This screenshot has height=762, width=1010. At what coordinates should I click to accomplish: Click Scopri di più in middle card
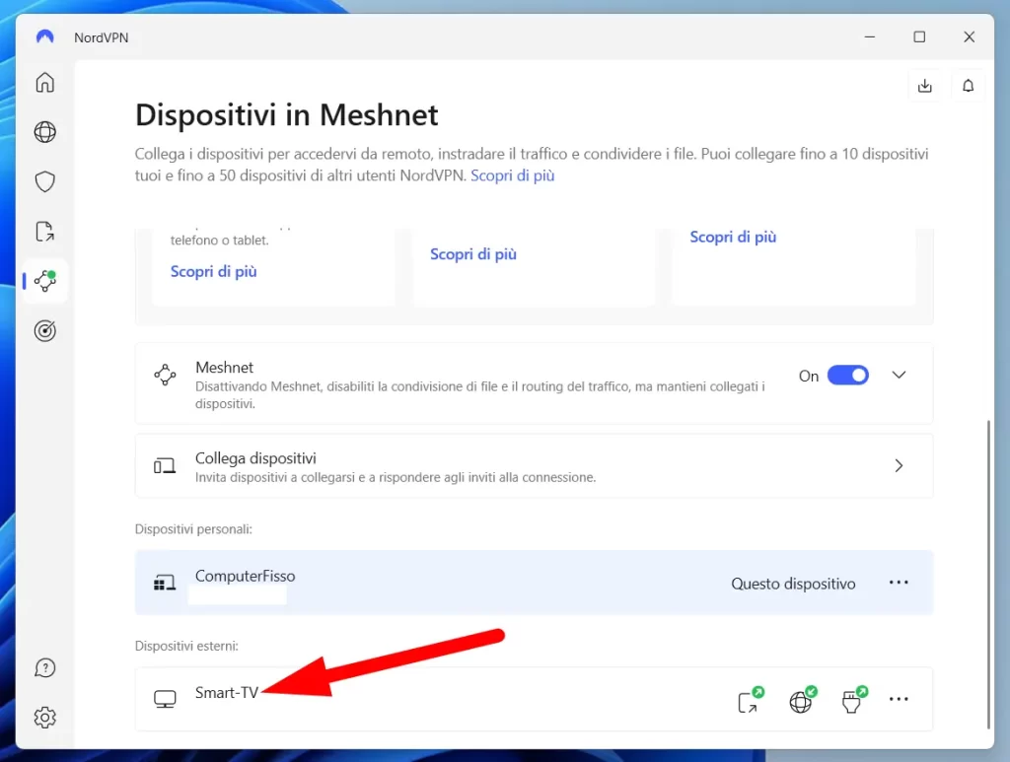click(x=473, y=254)
